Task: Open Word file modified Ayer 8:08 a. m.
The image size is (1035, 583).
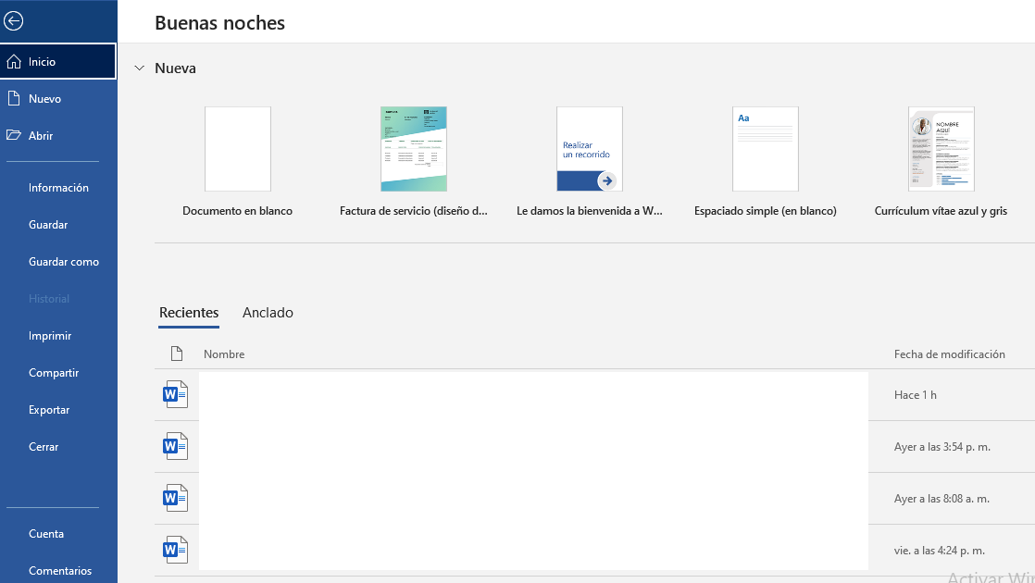Action: coord(175,498)
